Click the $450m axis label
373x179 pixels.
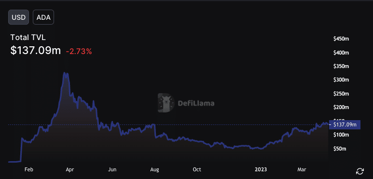pos(341,39)
